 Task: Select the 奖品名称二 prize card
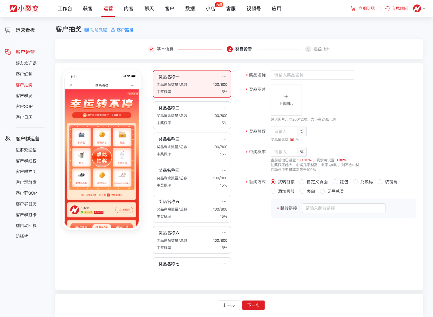click(x=192, y=115)
